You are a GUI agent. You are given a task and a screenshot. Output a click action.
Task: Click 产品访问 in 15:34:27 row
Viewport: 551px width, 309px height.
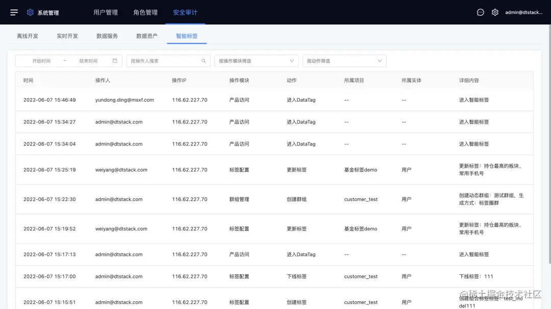coord(239,122)
